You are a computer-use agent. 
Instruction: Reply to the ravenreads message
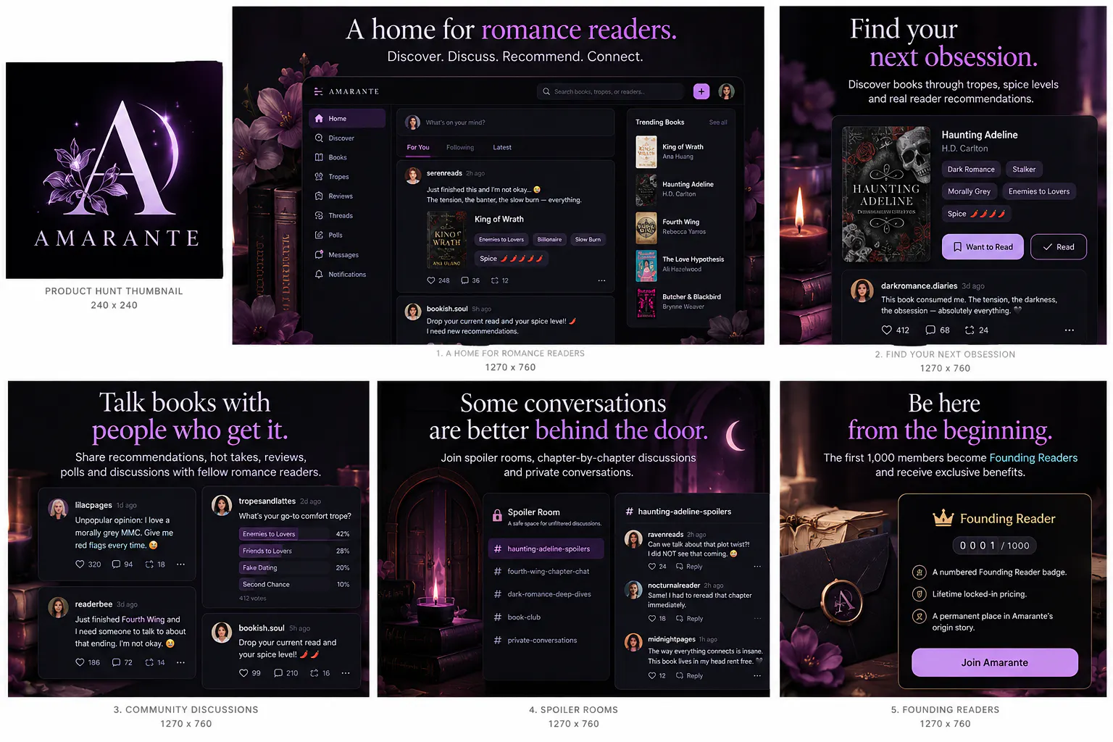click(689, 567)
